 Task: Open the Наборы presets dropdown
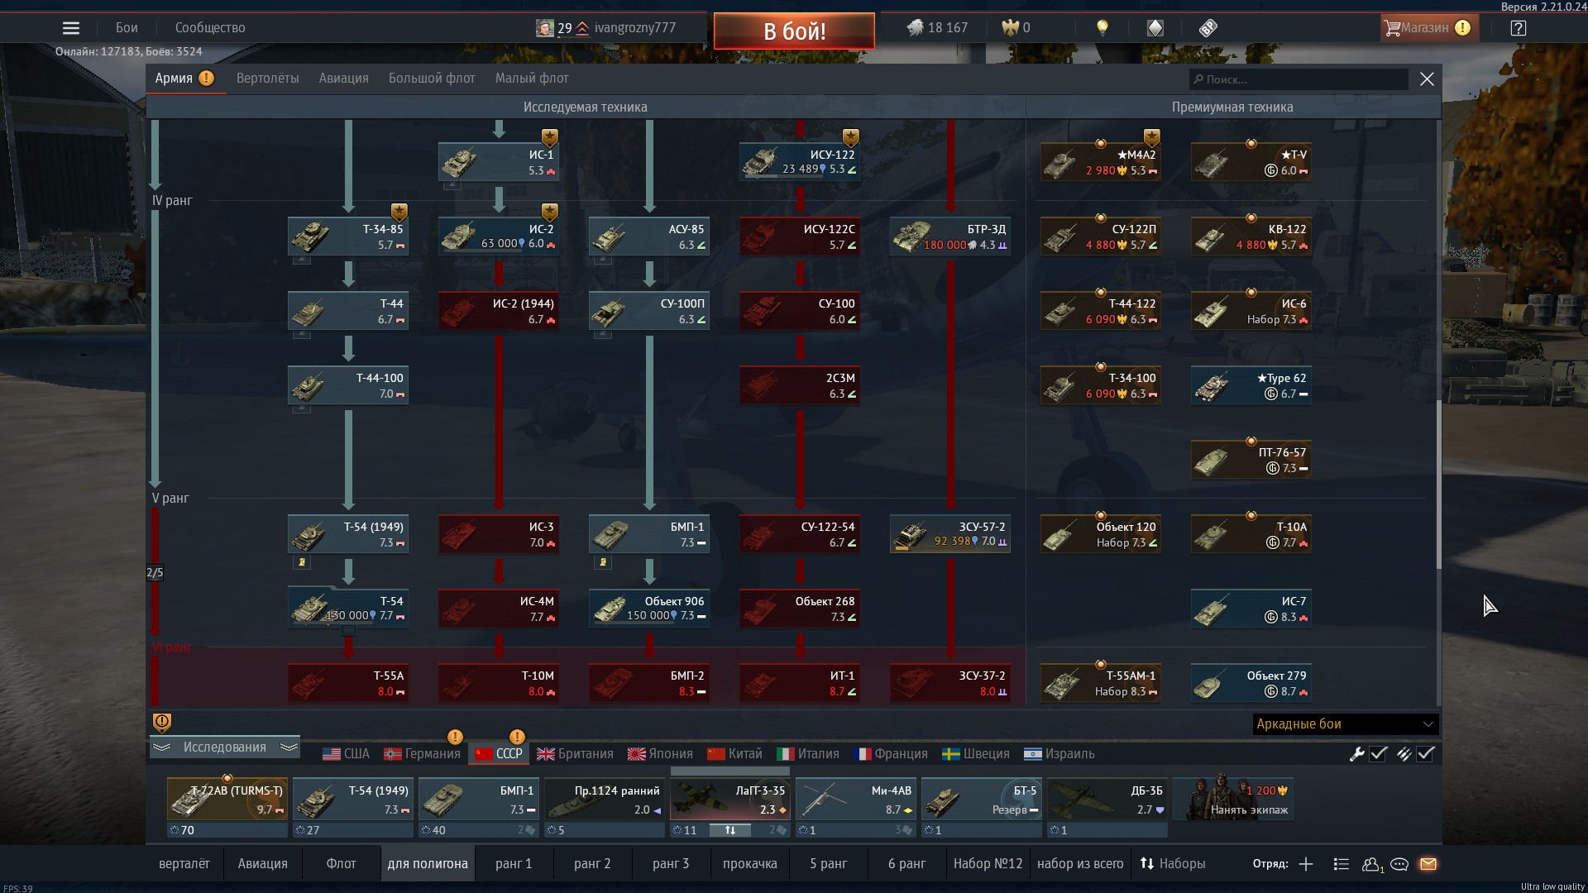(x=1173, y=864)
